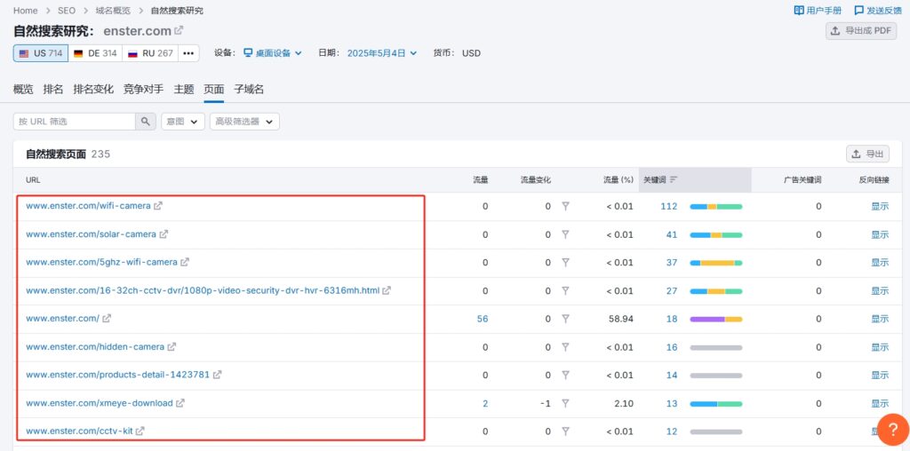Viewport: 910px width, 451px height.
Task: Click 流量 column header
Action: tap(481, 179)
